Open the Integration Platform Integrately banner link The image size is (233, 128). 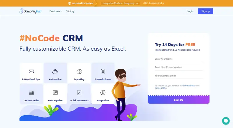click(x=120, y=3)
